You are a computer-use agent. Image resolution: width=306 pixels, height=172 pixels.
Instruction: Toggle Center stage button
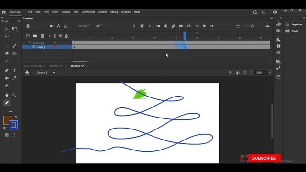point(230,72)
